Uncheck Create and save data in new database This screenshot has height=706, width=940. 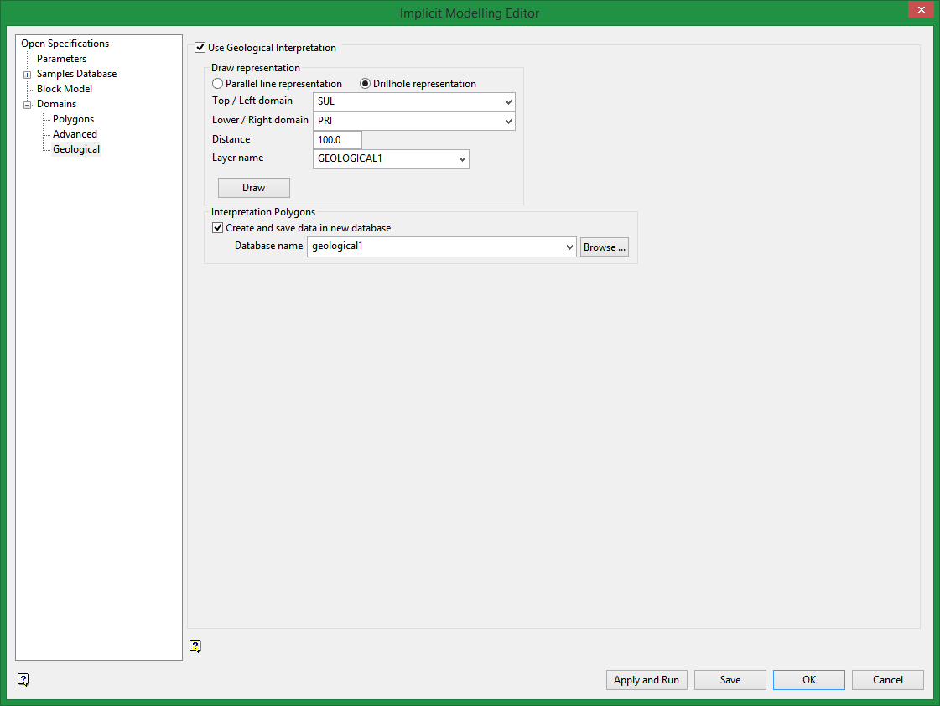tap(218, 228)
